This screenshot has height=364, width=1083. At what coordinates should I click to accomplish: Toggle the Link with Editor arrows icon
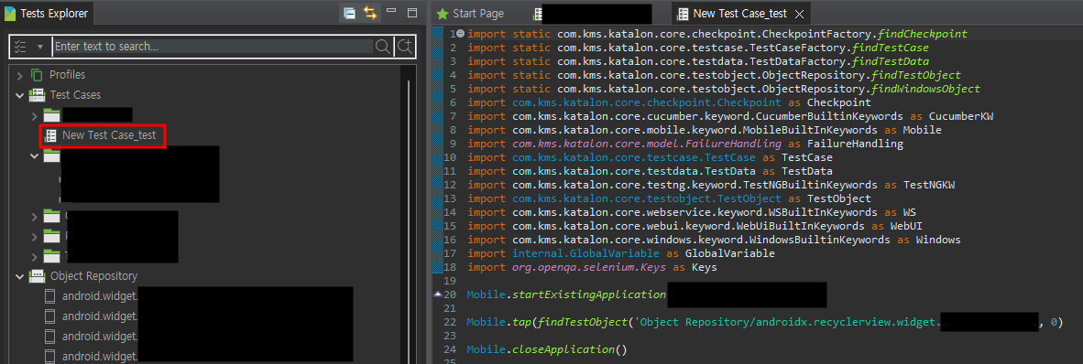(369, 13)
